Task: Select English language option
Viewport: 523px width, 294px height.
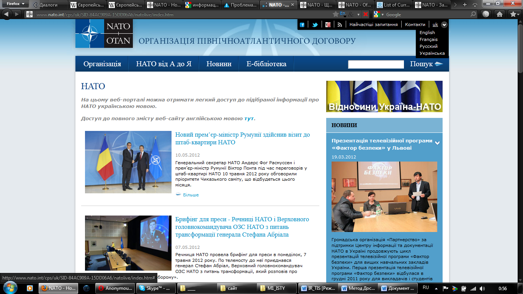Action: 427,33
